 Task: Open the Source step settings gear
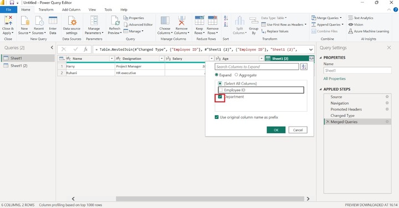click(x=387, y=97)
